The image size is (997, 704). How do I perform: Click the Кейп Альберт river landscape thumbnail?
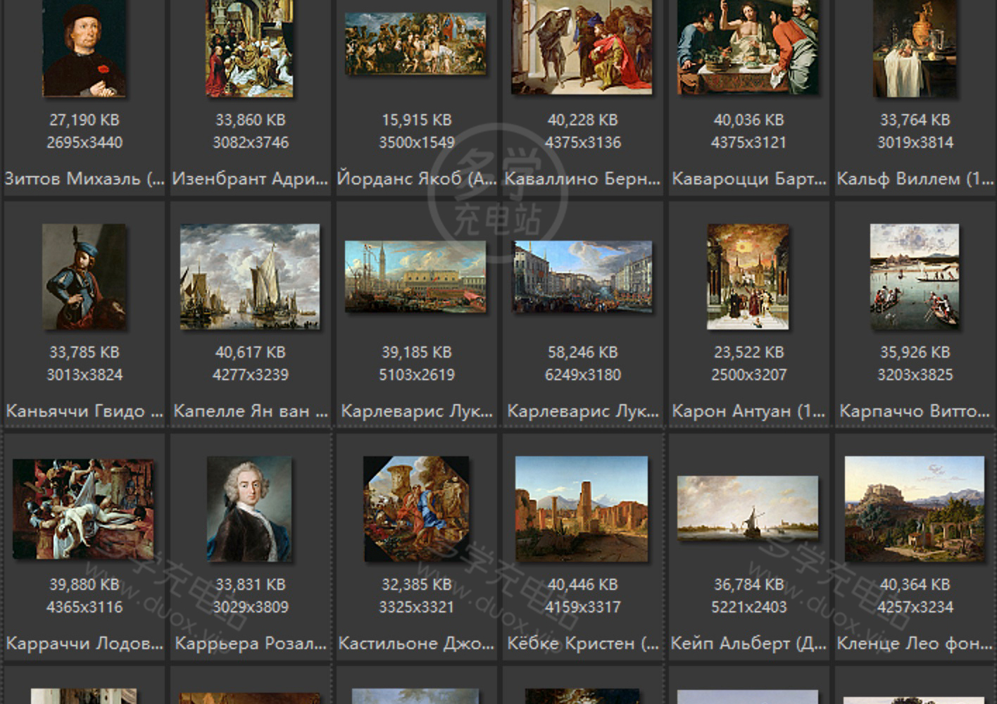748,508
